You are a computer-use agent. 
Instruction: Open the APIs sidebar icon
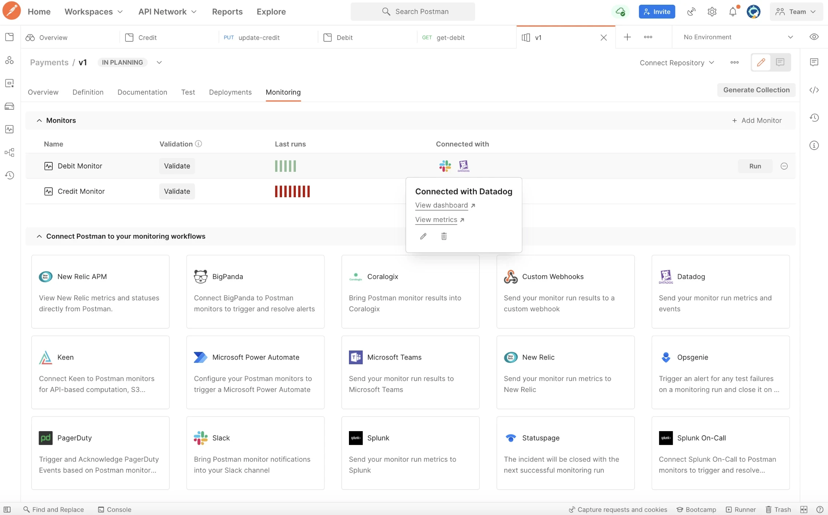click(9, 60)
